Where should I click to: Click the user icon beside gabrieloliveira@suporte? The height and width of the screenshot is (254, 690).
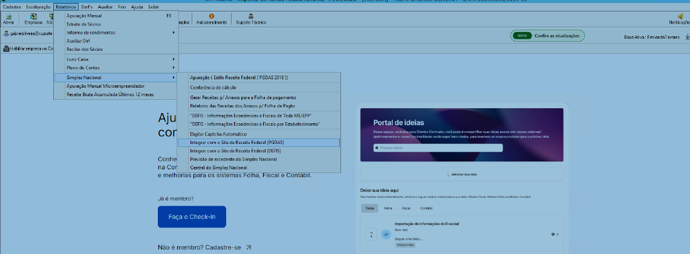6,33
